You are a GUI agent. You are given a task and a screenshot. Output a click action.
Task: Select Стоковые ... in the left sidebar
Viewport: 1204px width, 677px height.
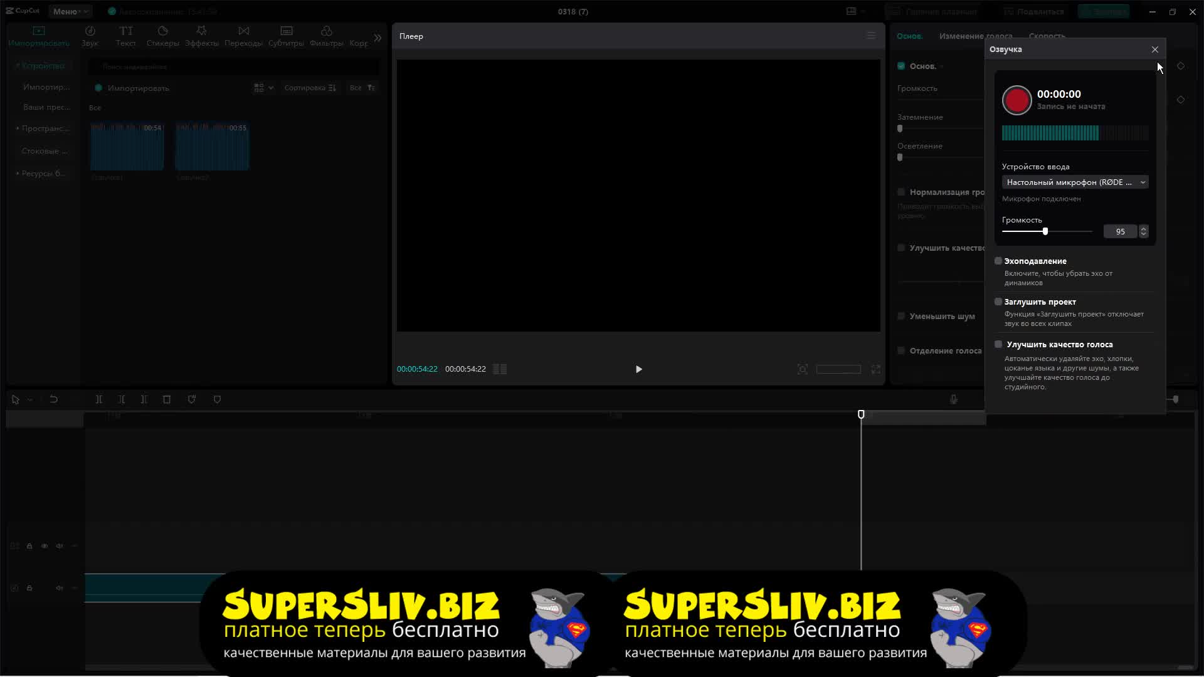point(44,151)
